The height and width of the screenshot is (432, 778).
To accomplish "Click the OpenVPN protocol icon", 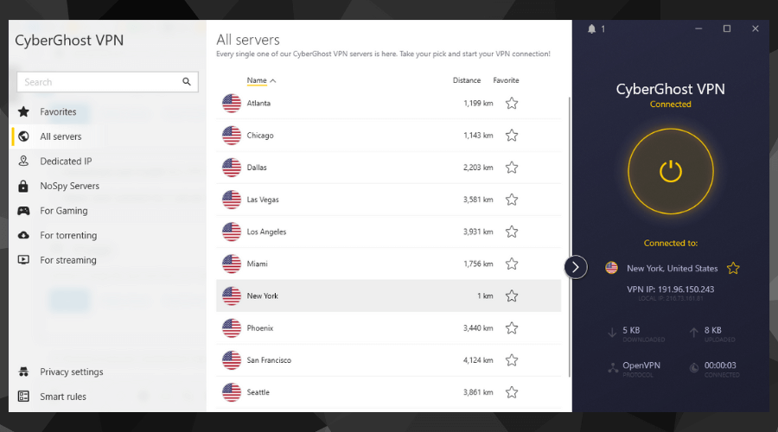I will [x=613, y=368].
